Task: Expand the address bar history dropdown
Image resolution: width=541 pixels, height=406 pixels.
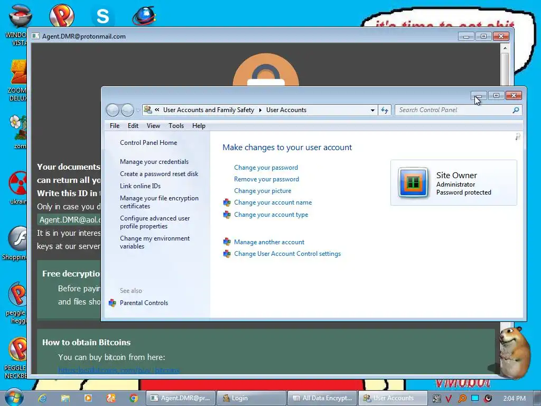Action: click(x=372, y=110)
